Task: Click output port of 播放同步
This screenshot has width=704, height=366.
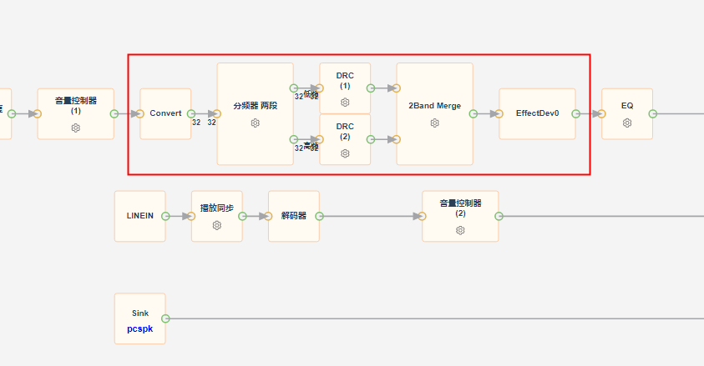Action: (242, 217)
